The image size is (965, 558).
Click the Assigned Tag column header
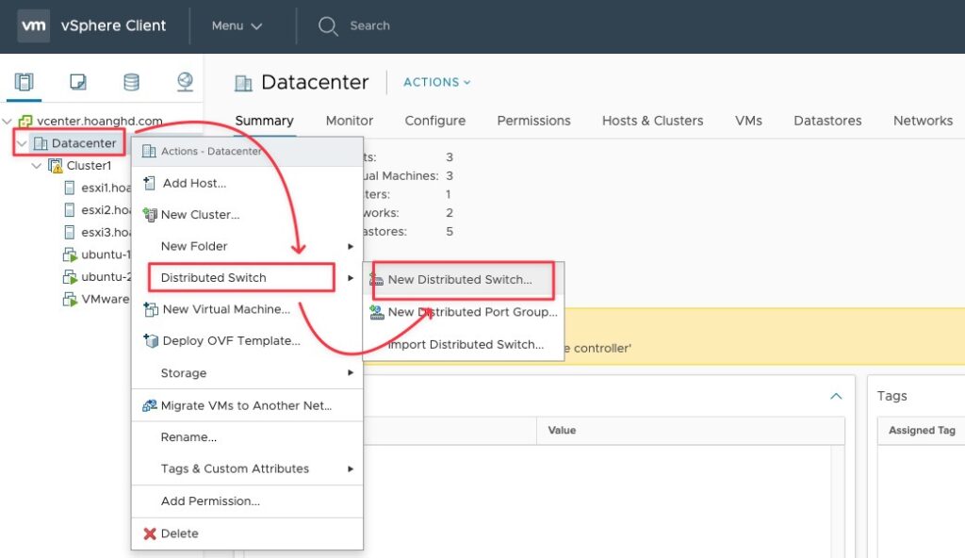point(922,431)
